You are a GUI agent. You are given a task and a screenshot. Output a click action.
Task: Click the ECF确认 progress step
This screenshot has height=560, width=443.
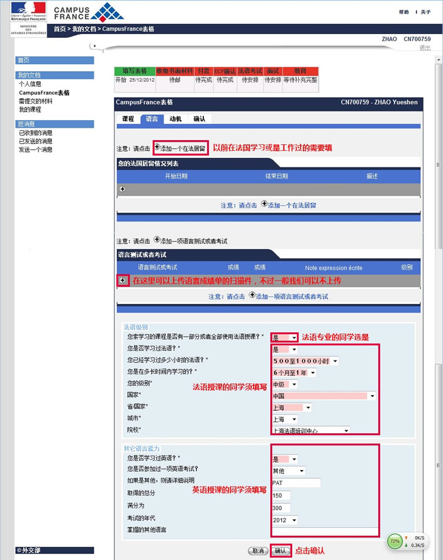(x=225, y=71)
